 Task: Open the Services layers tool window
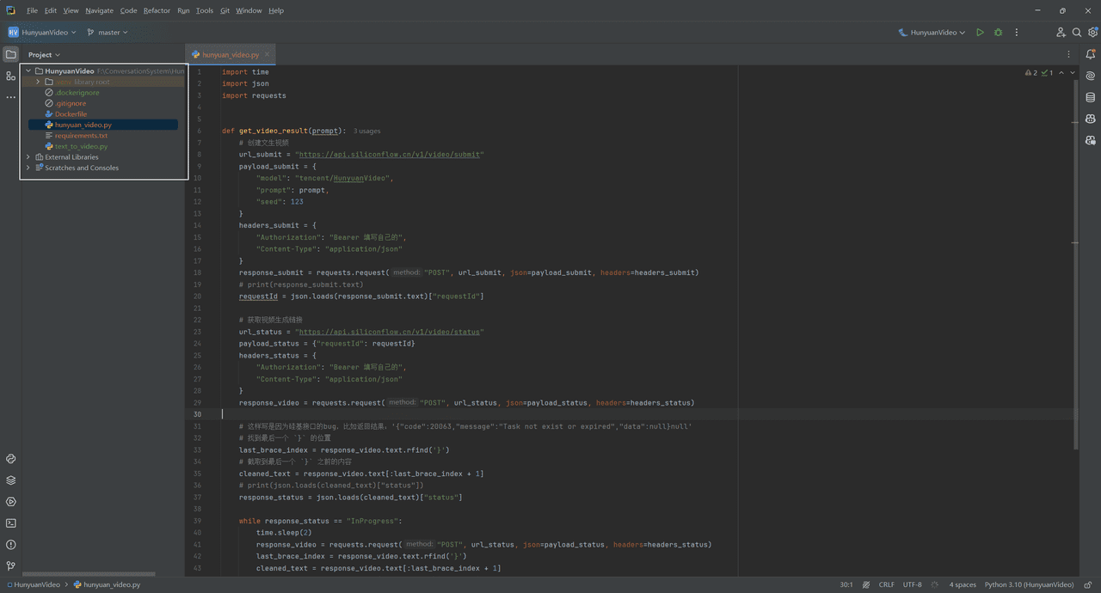click(x=10, y=480)
